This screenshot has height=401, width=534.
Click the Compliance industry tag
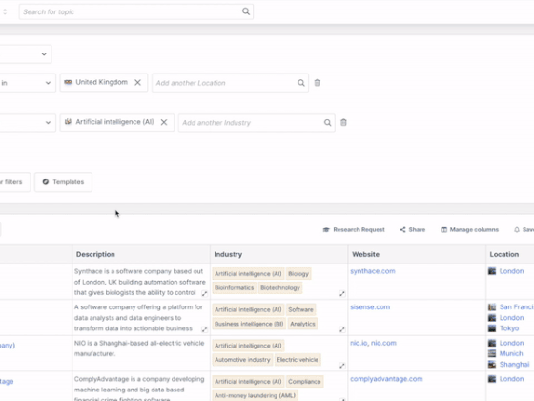click(304, 382)
